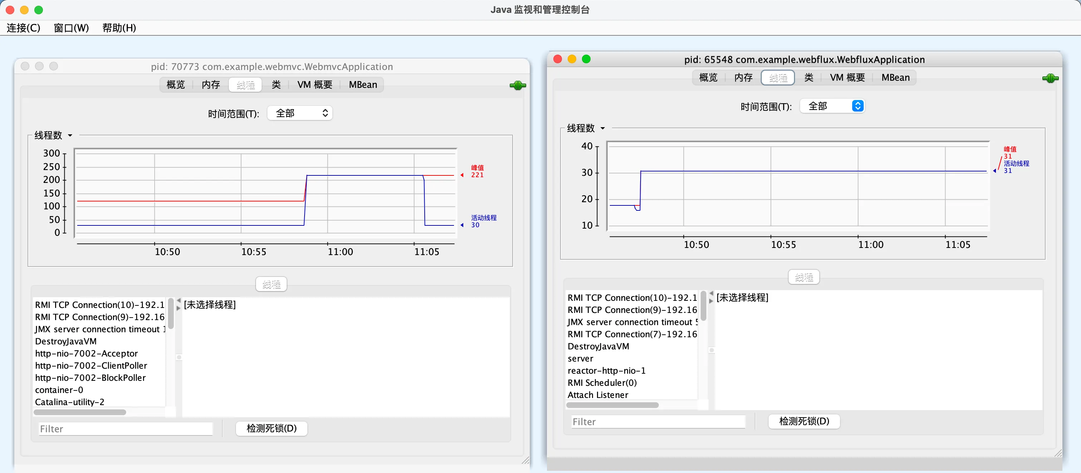Viewport: 1081px width, 473px height.
Task: Expand 线程数 chart menu in webflux window
Action: tap(586, 128)
